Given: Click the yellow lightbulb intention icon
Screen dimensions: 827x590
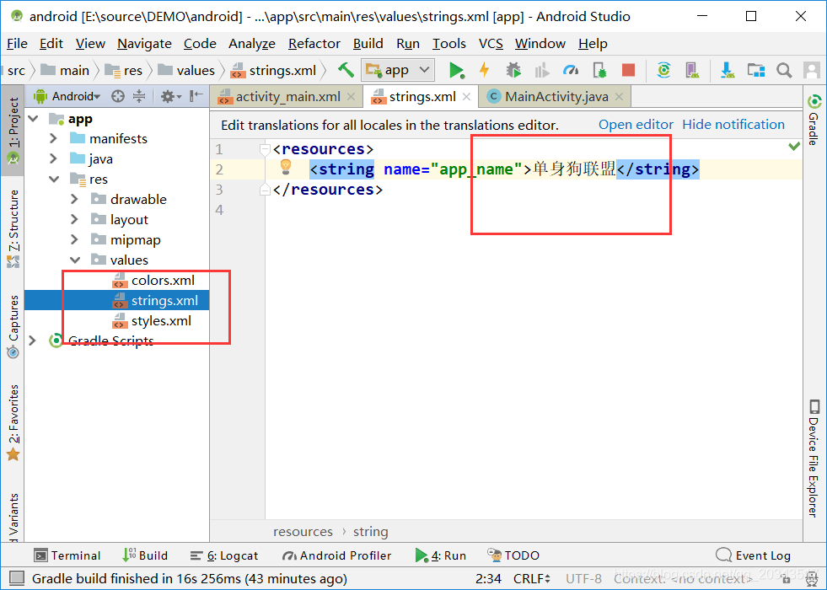Looking at the screenshot, I should 285,167.
